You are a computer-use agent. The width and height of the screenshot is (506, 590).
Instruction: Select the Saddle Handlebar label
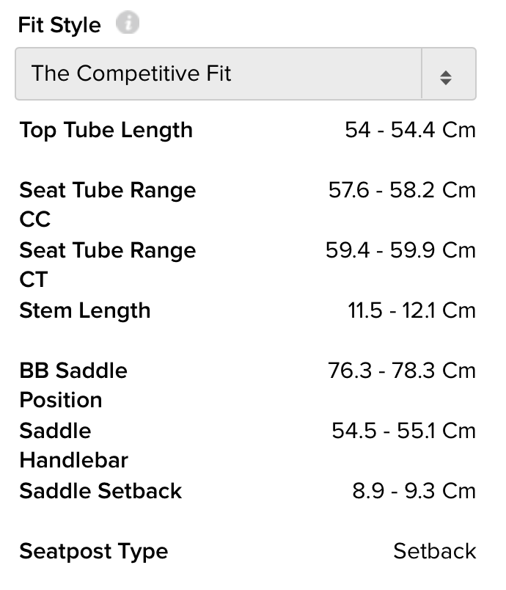[73, 445]
